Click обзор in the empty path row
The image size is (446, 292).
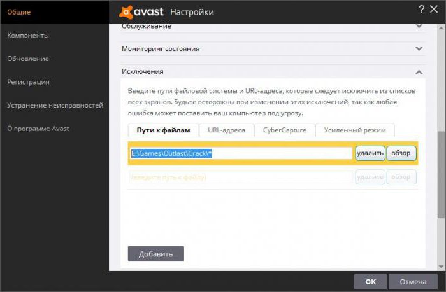pyautogui.click(x=401, y=177)
